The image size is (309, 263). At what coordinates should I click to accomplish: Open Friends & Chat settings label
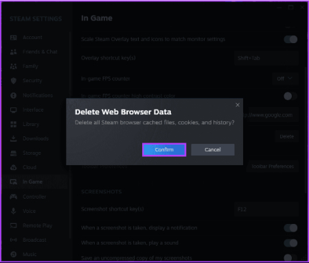[x=40, y=52]
